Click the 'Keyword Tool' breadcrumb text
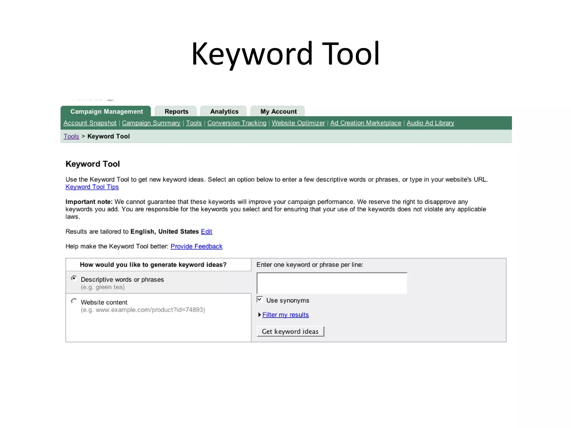The image size is (571, 428). pyautogui.click(x=108, y=136)
